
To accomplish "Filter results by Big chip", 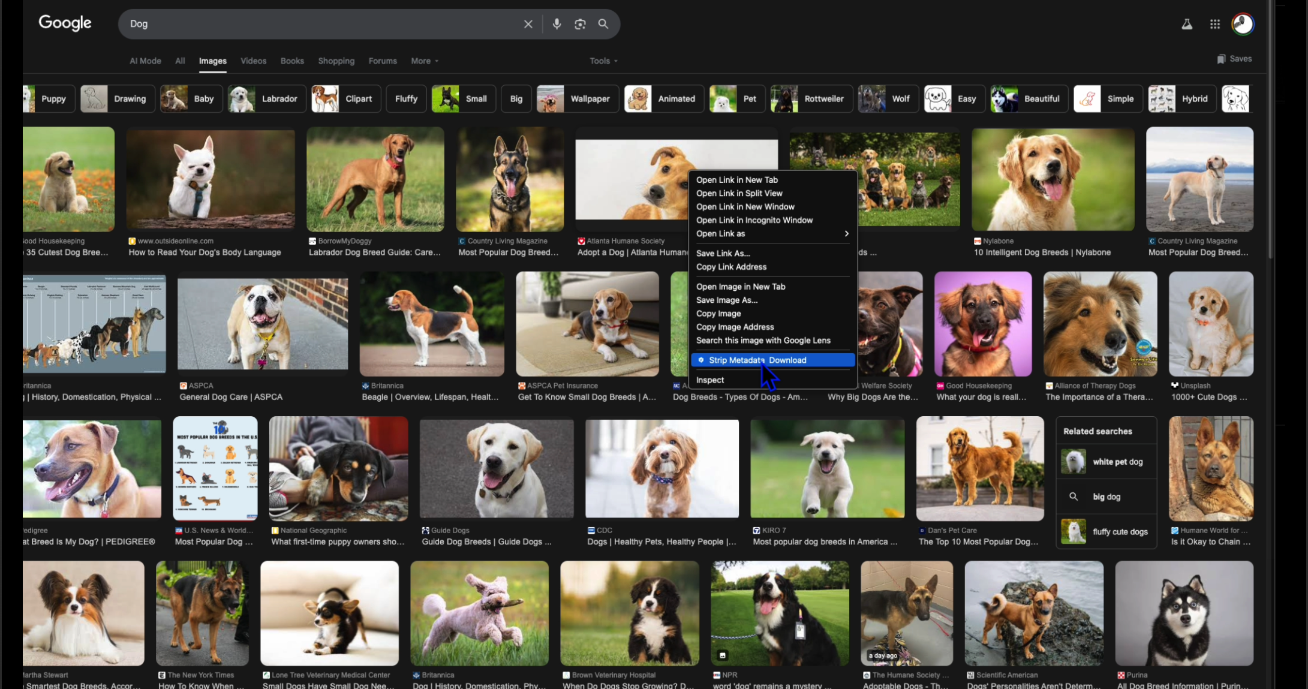I will 516,99.
